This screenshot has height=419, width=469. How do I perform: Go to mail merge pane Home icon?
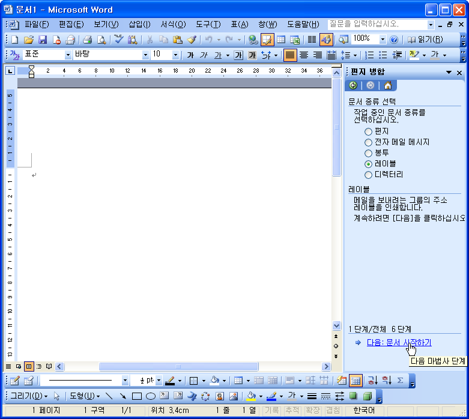(x=388, y=85)
